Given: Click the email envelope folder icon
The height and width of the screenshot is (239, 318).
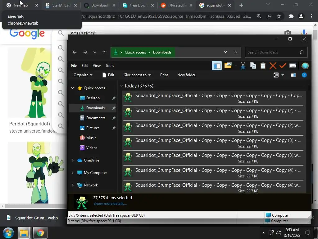Looking at the screenshot, I should [228, 65].
